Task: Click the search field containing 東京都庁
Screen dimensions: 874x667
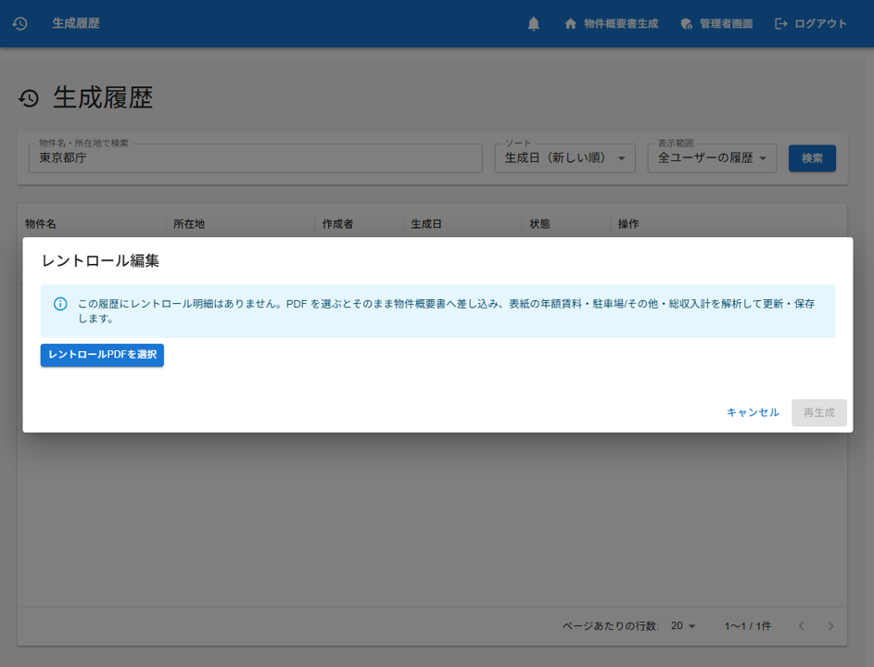Action: click(x=255, y=158)
